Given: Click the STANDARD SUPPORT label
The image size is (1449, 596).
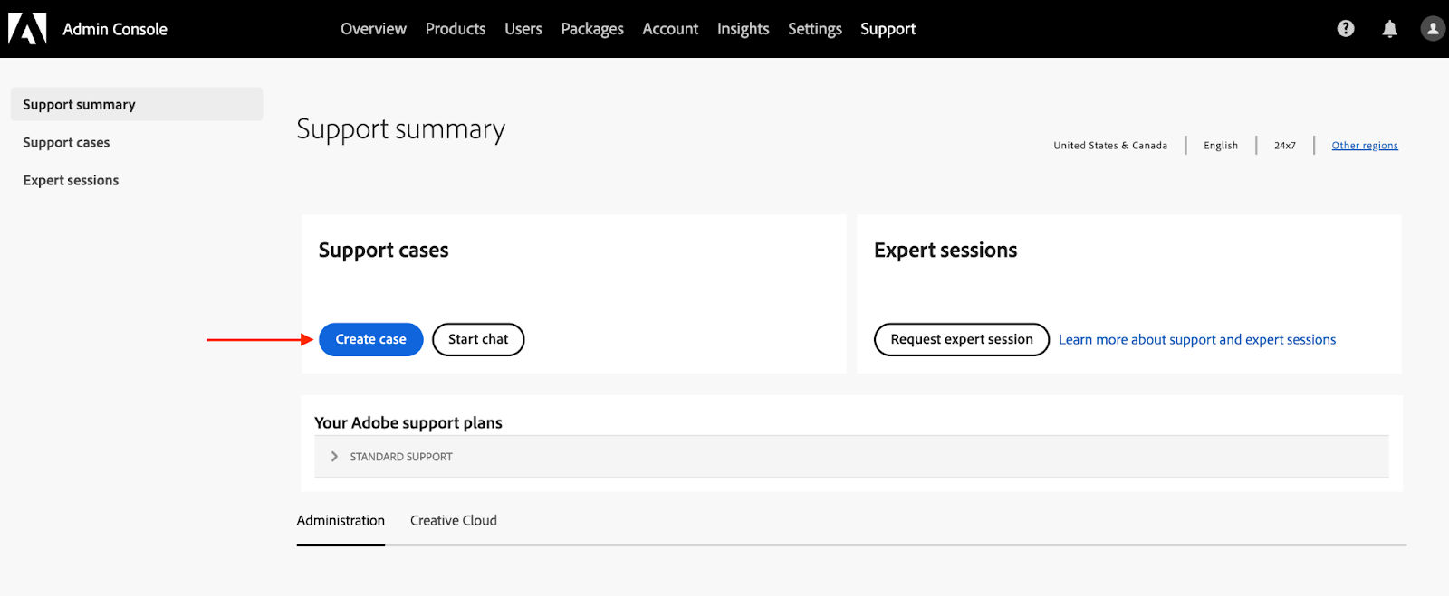Looking at the screenshot, I should (401, 457).
